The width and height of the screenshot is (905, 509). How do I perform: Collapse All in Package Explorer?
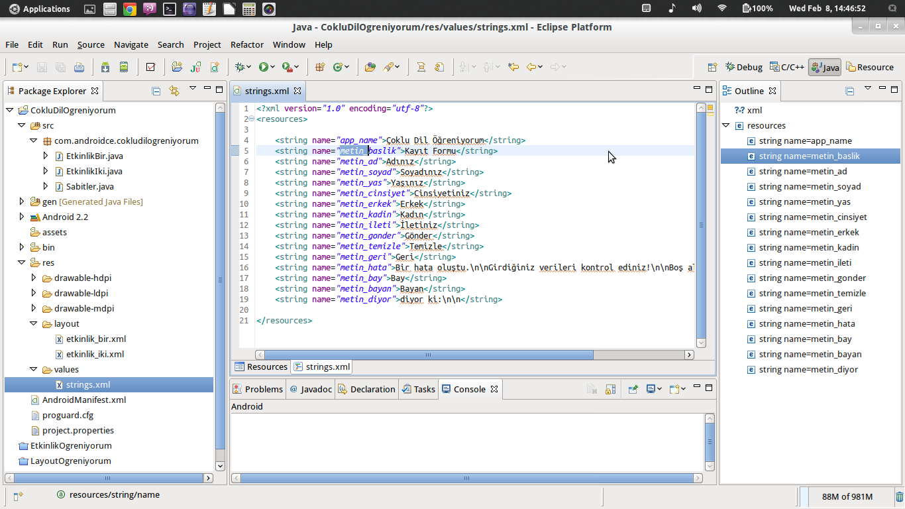156,91
